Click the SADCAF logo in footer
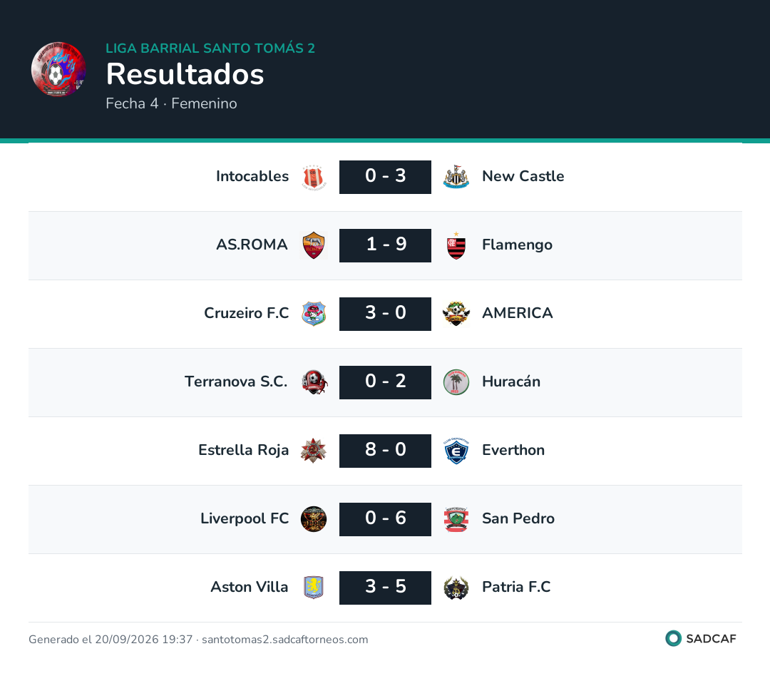 pyautogui.click(x=701, y=639)
